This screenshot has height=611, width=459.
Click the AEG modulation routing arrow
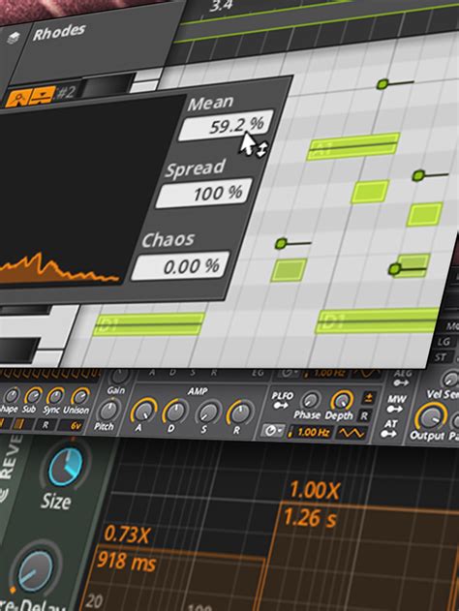401,382
